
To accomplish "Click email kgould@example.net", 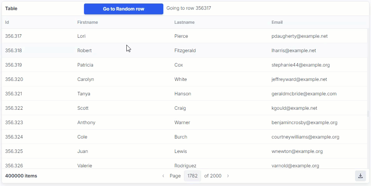I will pyautogui.click(x=294, y=108).
